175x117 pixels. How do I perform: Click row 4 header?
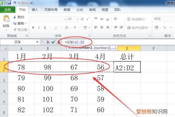pyautogui.click(x=4, y=88)
